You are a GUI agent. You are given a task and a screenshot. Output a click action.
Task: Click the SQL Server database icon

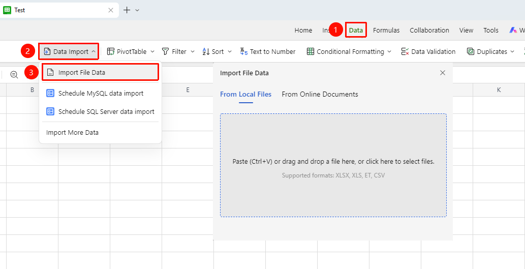(50, 111)
